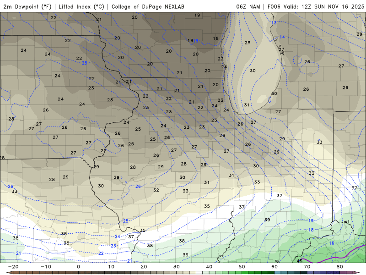
Task: Click the blue lifted index contour label 16
Action: (332, 243)
